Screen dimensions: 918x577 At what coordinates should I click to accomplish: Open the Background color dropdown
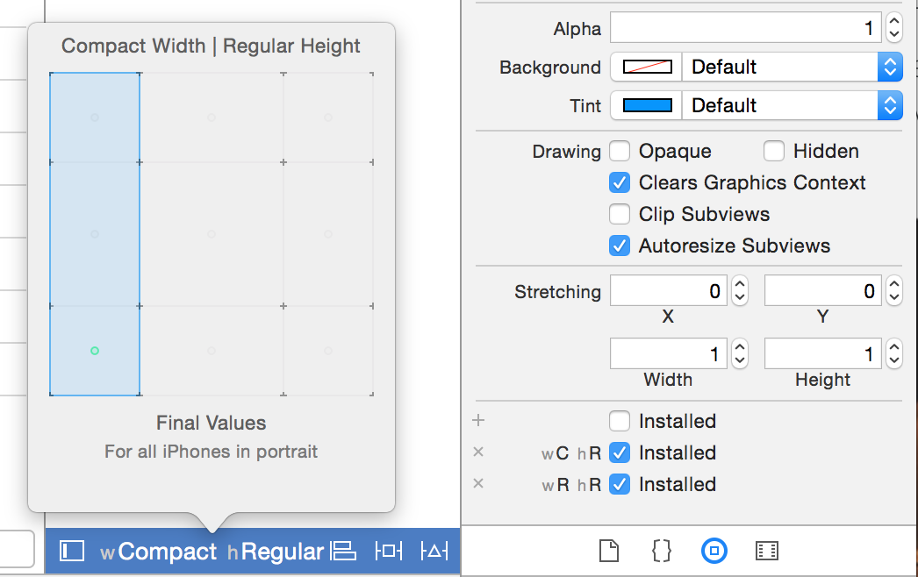[x=890, y=67]
